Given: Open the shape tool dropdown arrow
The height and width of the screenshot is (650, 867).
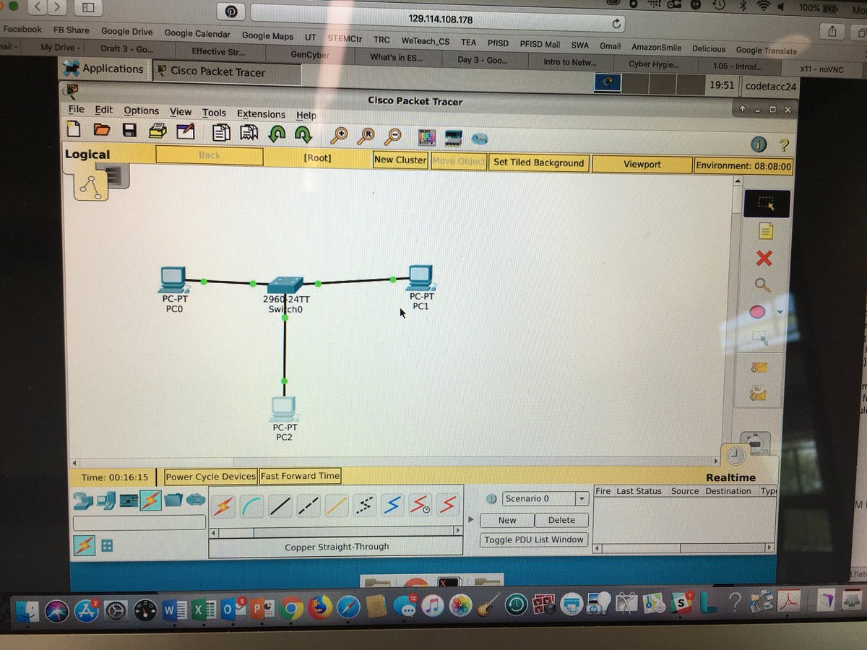Looking at the screenshot, I should tap(780, 312).
